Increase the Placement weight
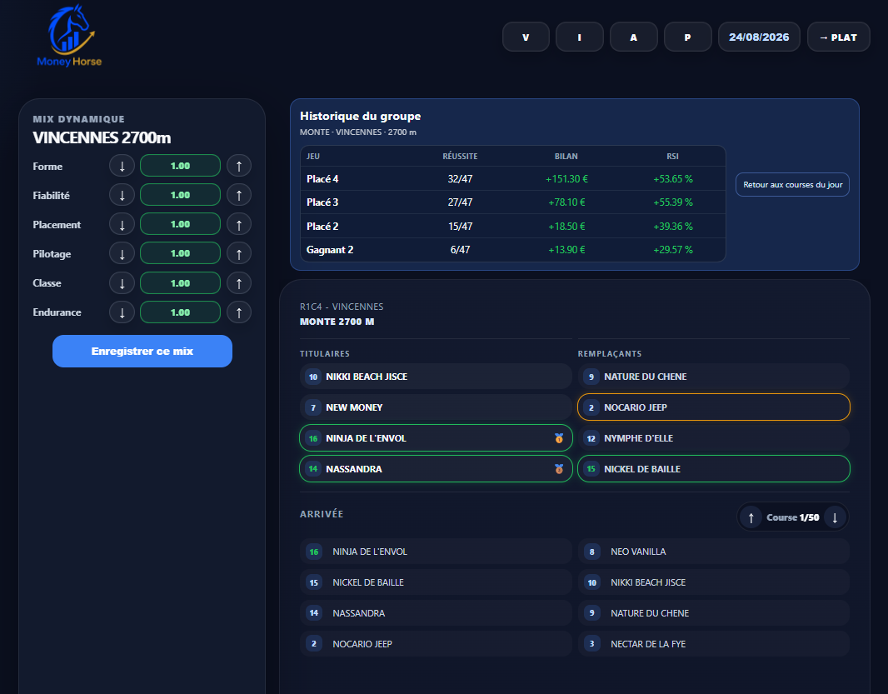 pos(239,224)
